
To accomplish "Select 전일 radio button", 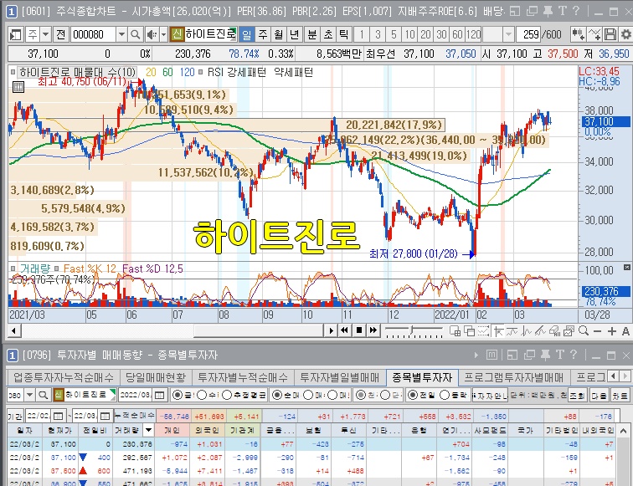I will pyautogui.click(x=412, y=395).
